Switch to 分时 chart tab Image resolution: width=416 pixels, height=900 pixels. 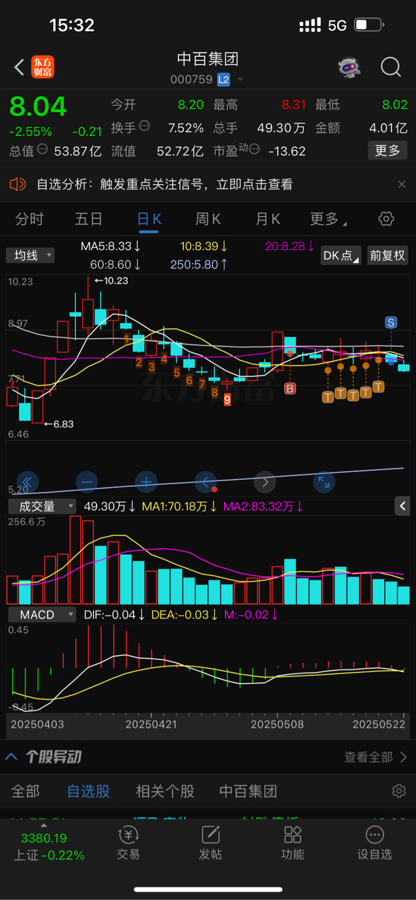pos(29,219)
